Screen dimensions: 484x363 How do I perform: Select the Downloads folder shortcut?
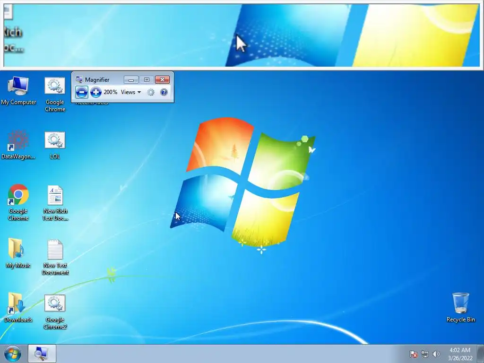pyautogui.click(x=18, y=307)
